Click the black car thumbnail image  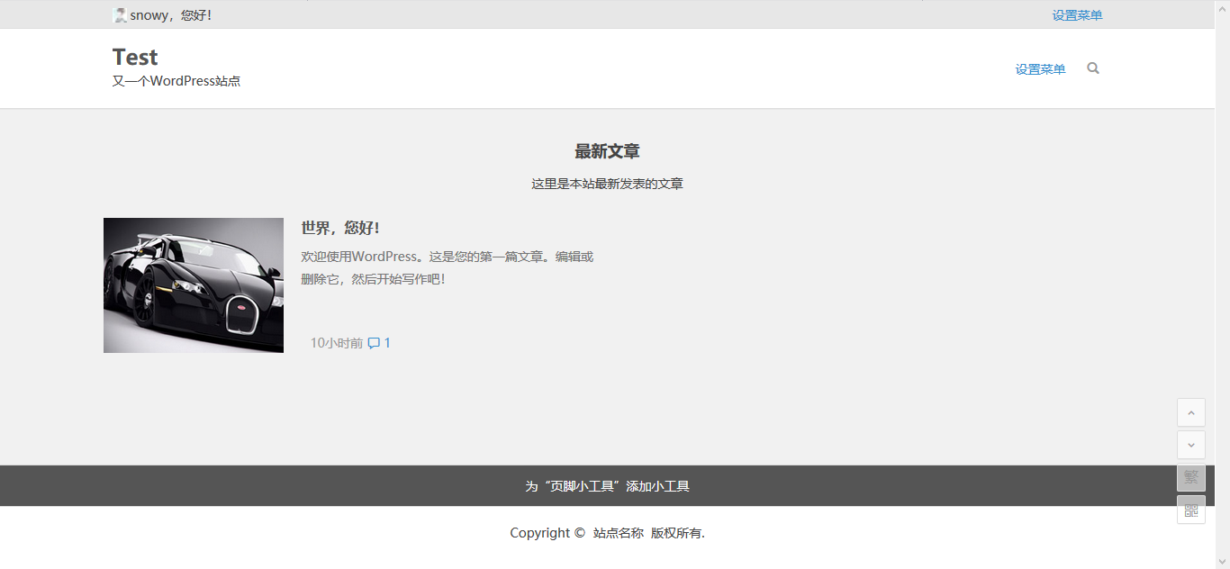193,285
